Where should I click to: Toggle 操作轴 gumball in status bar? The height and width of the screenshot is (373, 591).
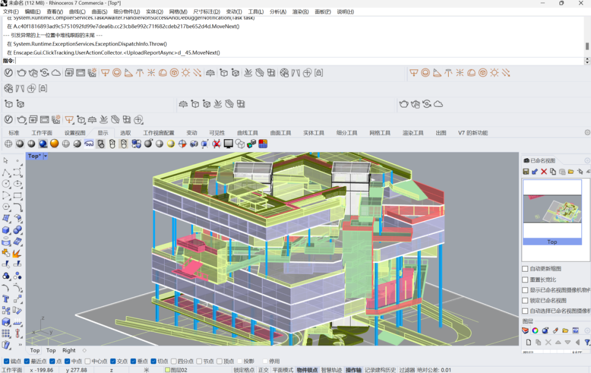click(353, 370)
